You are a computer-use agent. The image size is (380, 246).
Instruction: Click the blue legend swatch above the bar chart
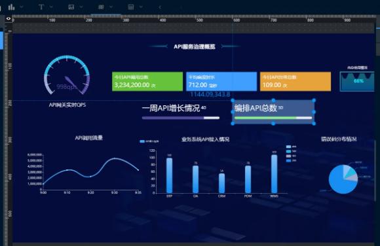[x=142, y=141]
